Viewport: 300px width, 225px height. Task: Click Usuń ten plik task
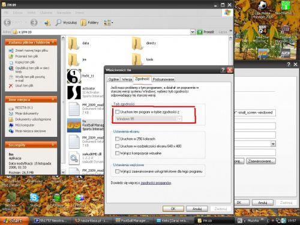(24, 86)
